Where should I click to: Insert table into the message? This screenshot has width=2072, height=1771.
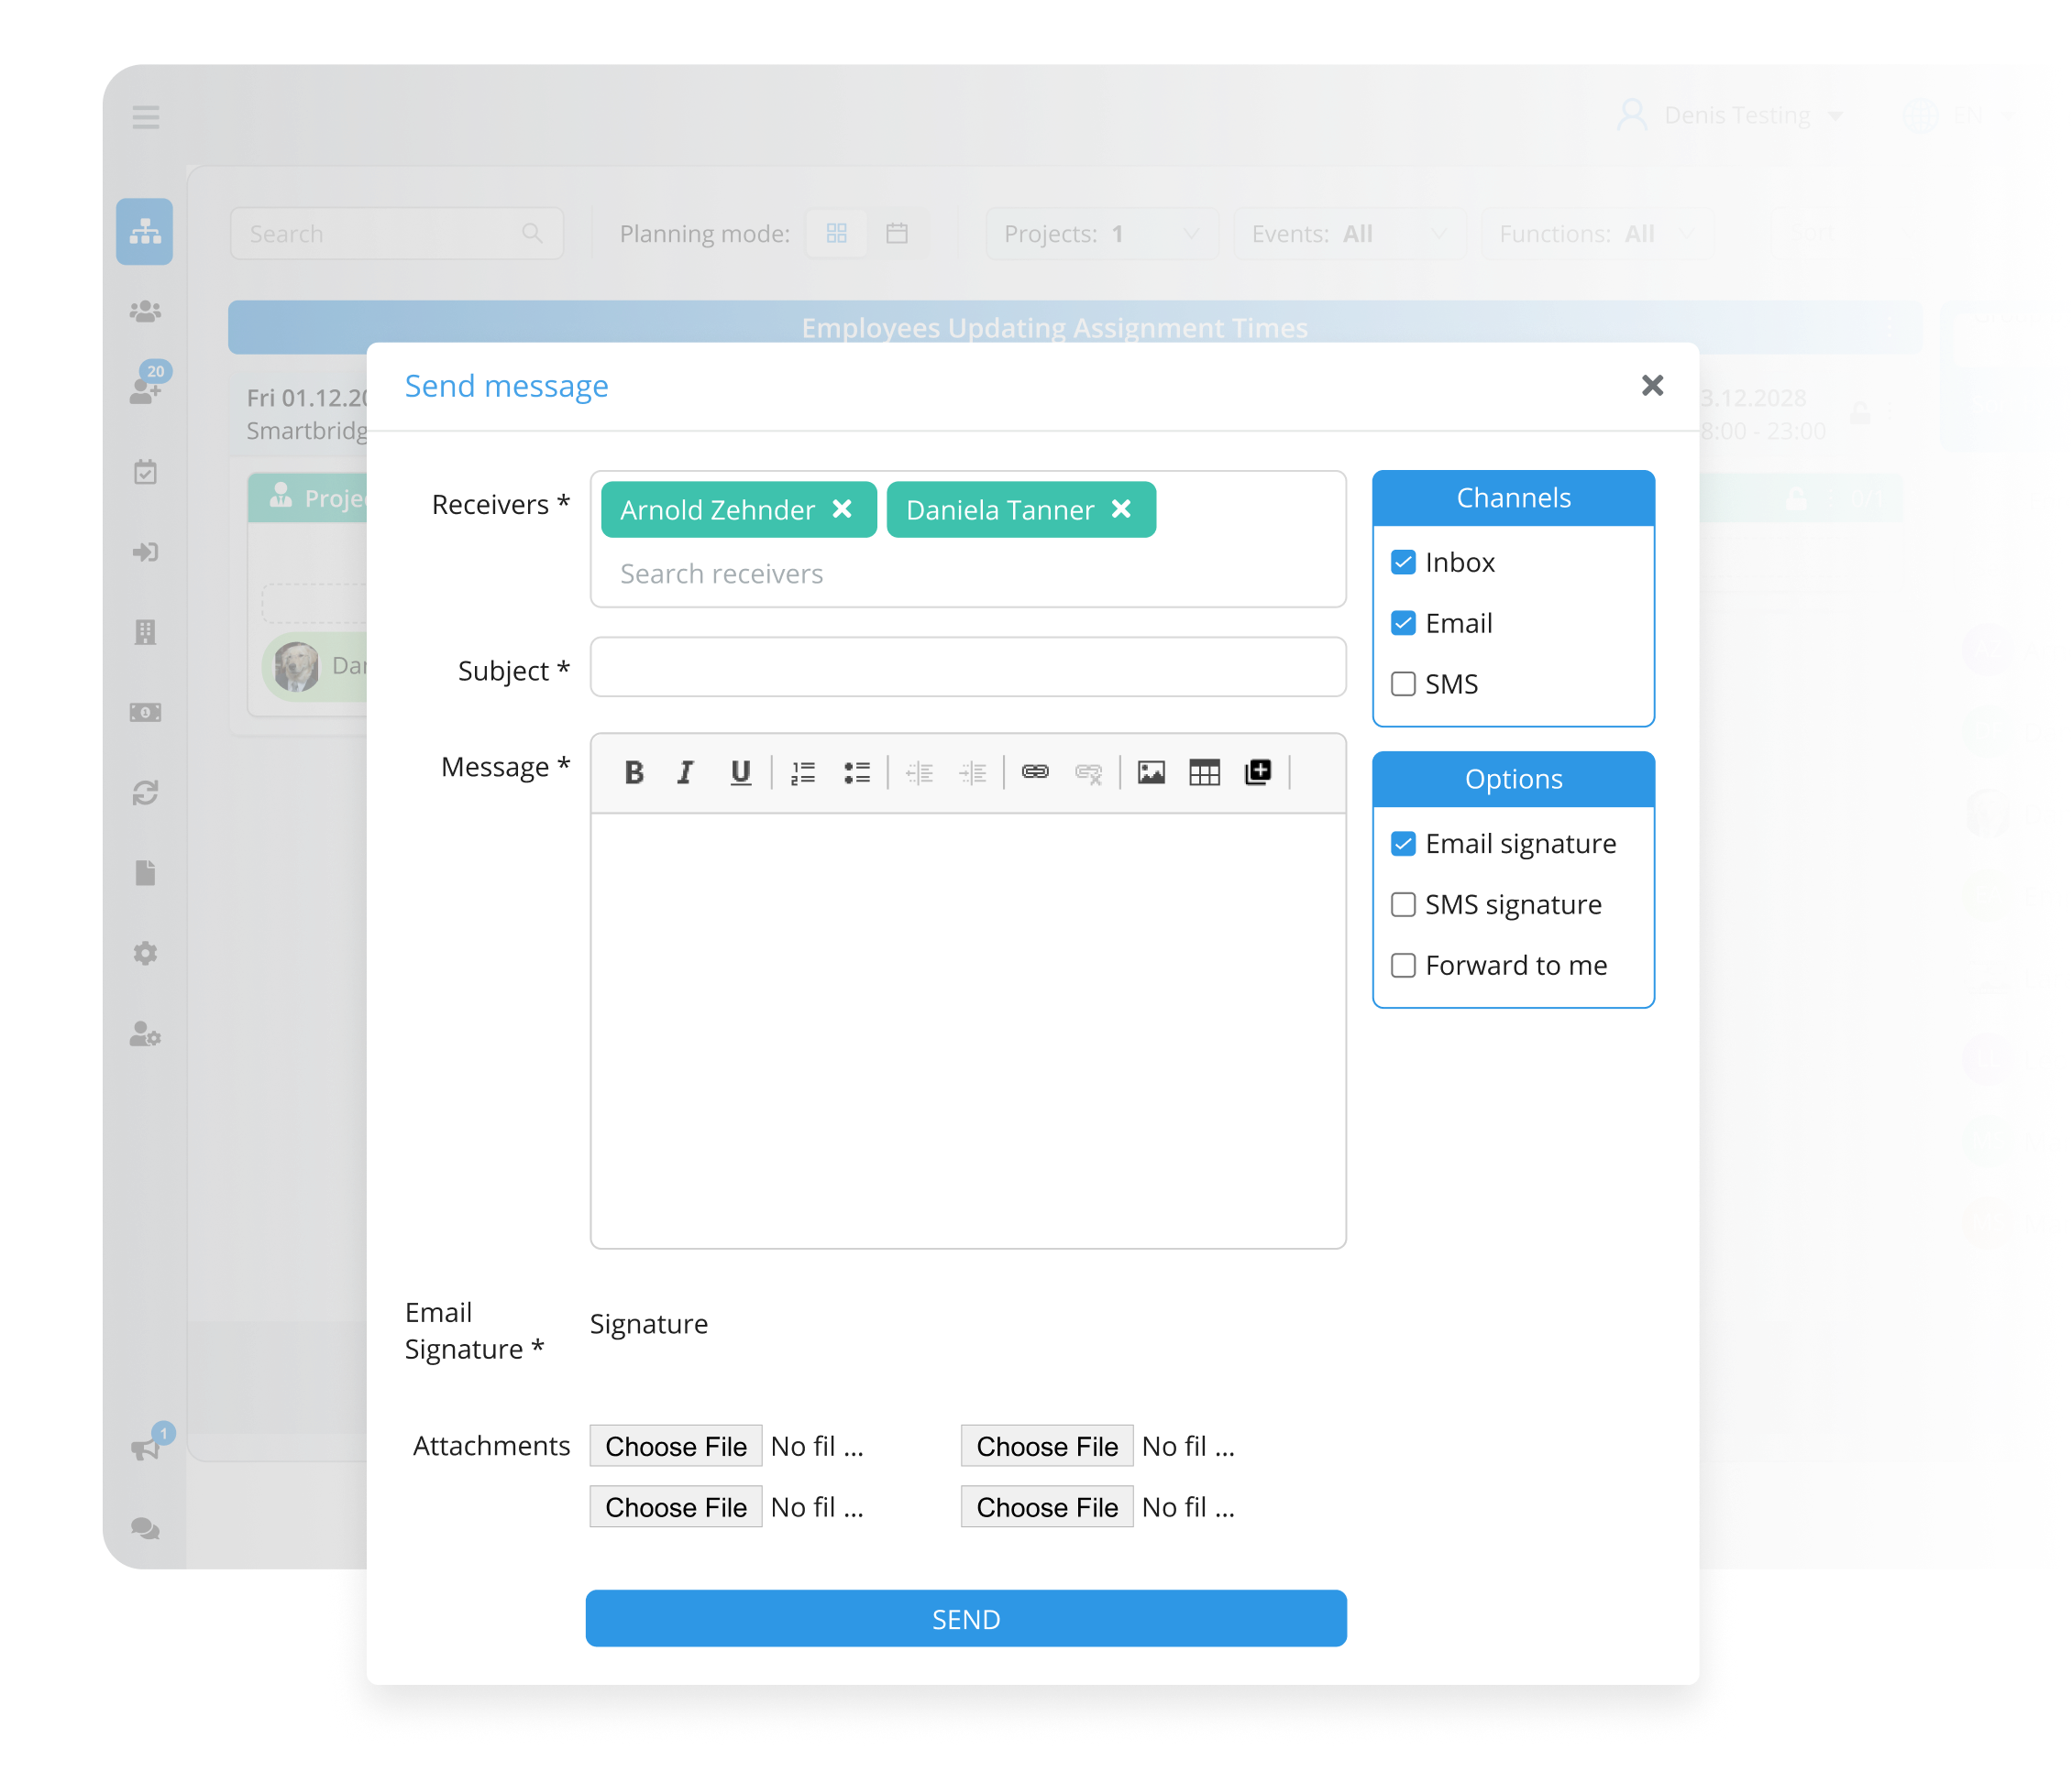1204,772
